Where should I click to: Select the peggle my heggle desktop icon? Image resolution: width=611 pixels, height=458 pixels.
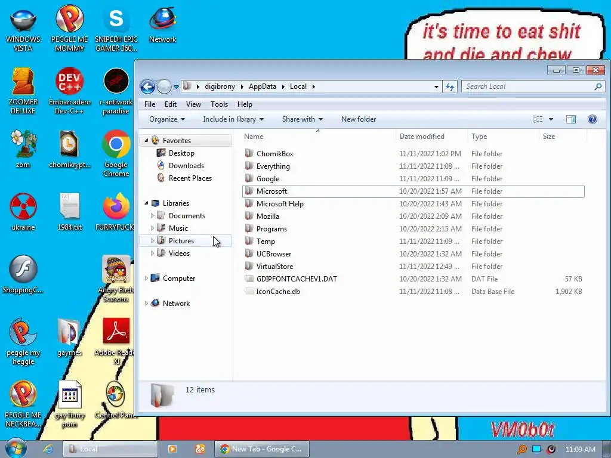(x=23, y=342)
